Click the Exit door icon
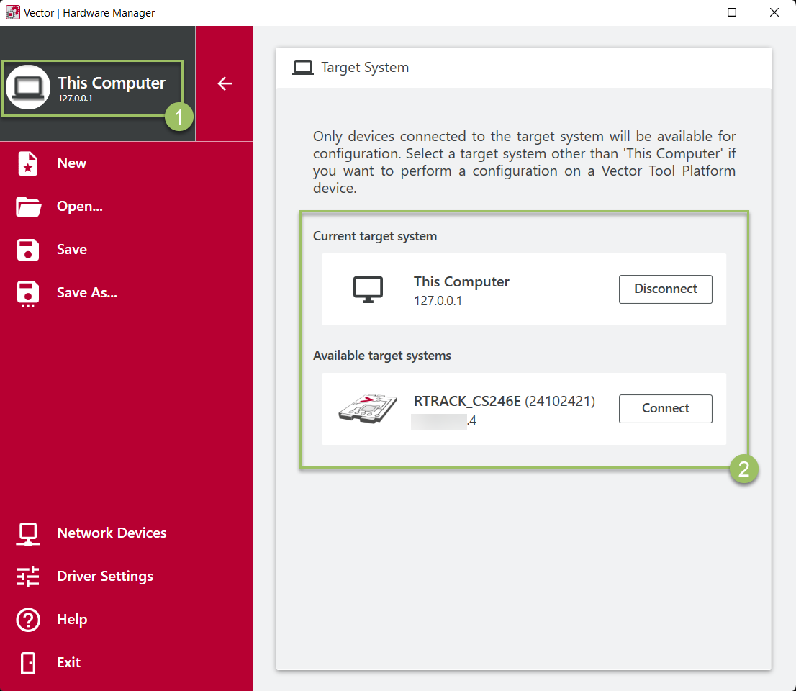Viewport: 796px width, 691px height. pos(28,663)
